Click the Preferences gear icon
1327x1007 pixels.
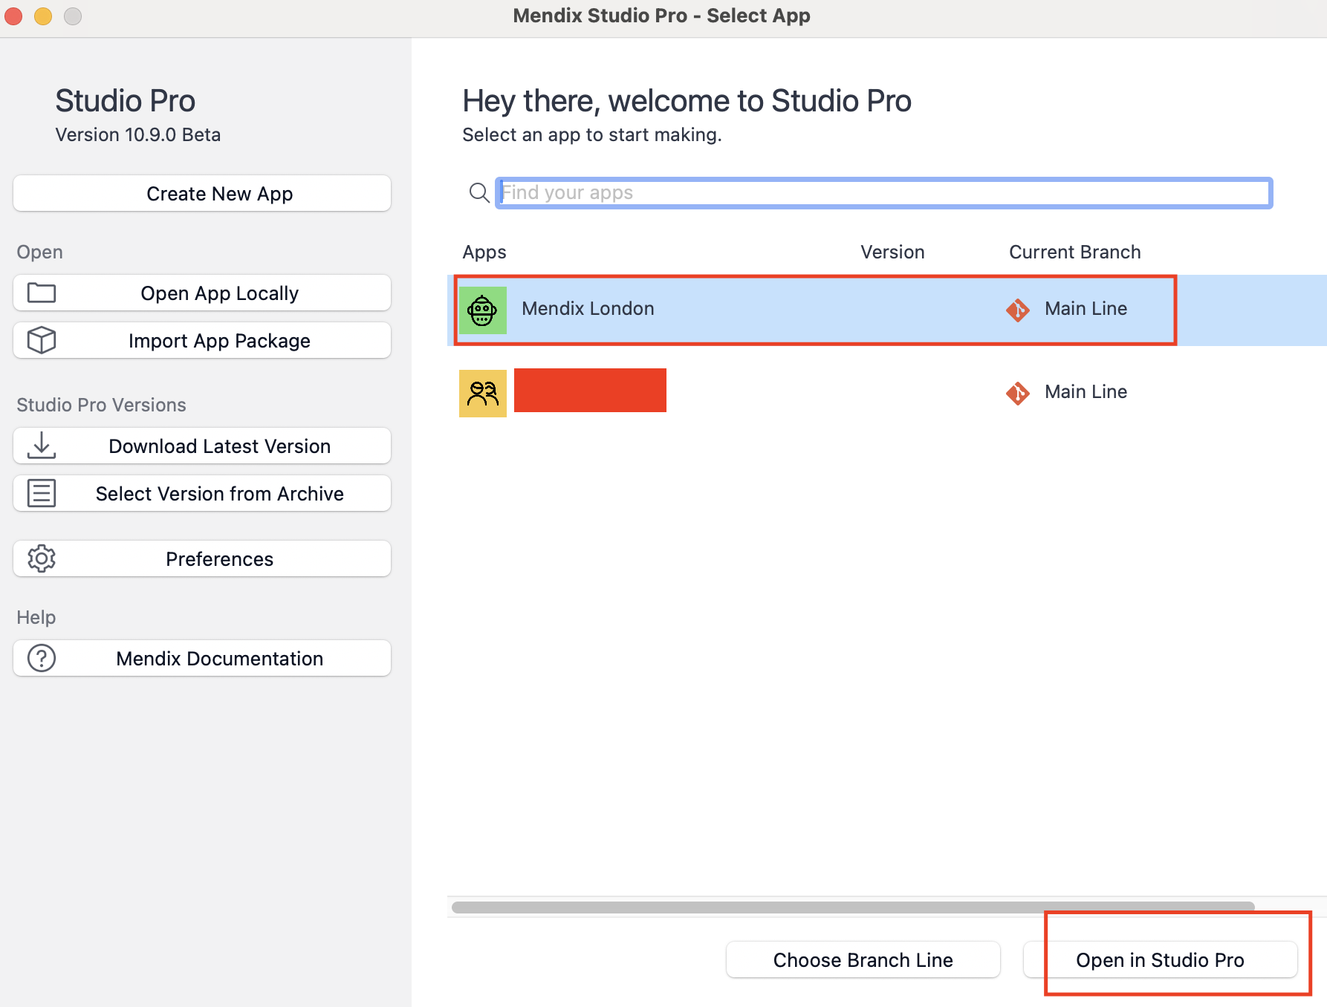tap(42, 558)
